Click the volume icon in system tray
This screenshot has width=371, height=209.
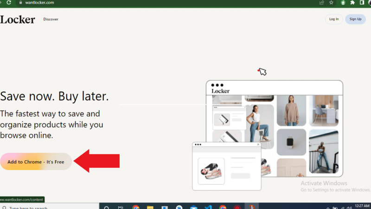coord(349,208)
